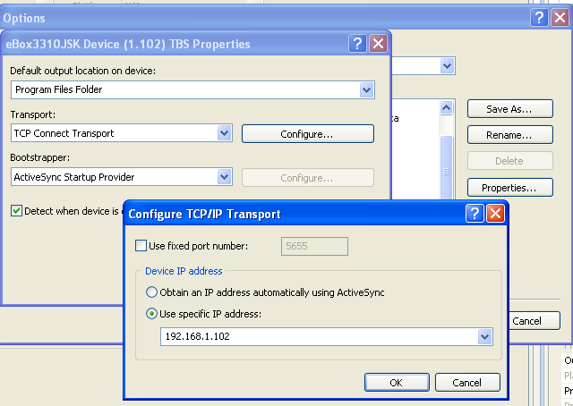Expand the Transport dropdown list
573x406 pixels.
[225, 133]
